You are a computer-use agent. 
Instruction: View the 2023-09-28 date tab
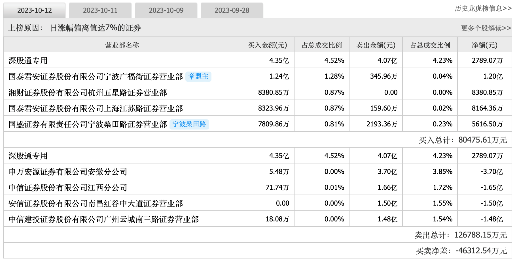pos(232,10)
